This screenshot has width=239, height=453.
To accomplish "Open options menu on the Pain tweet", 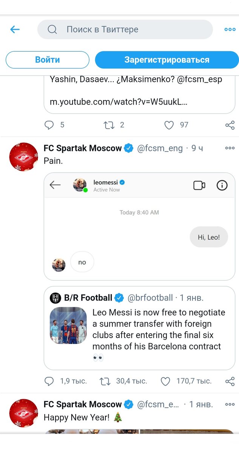I will point(230,148).
